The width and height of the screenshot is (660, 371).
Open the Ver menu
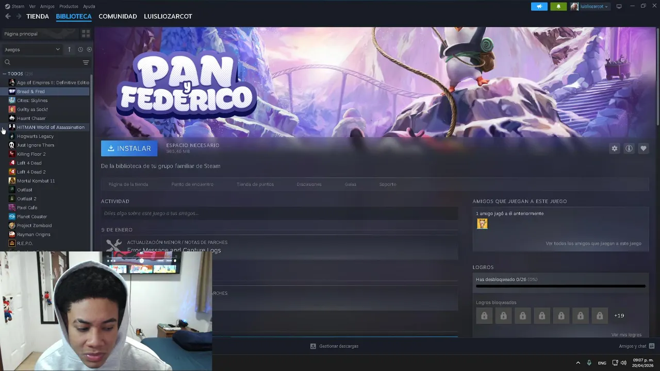(x=32, y=6)
